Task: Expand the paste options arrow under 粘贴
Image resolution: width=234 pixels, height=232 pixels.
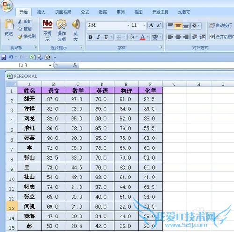Action: 9,39
